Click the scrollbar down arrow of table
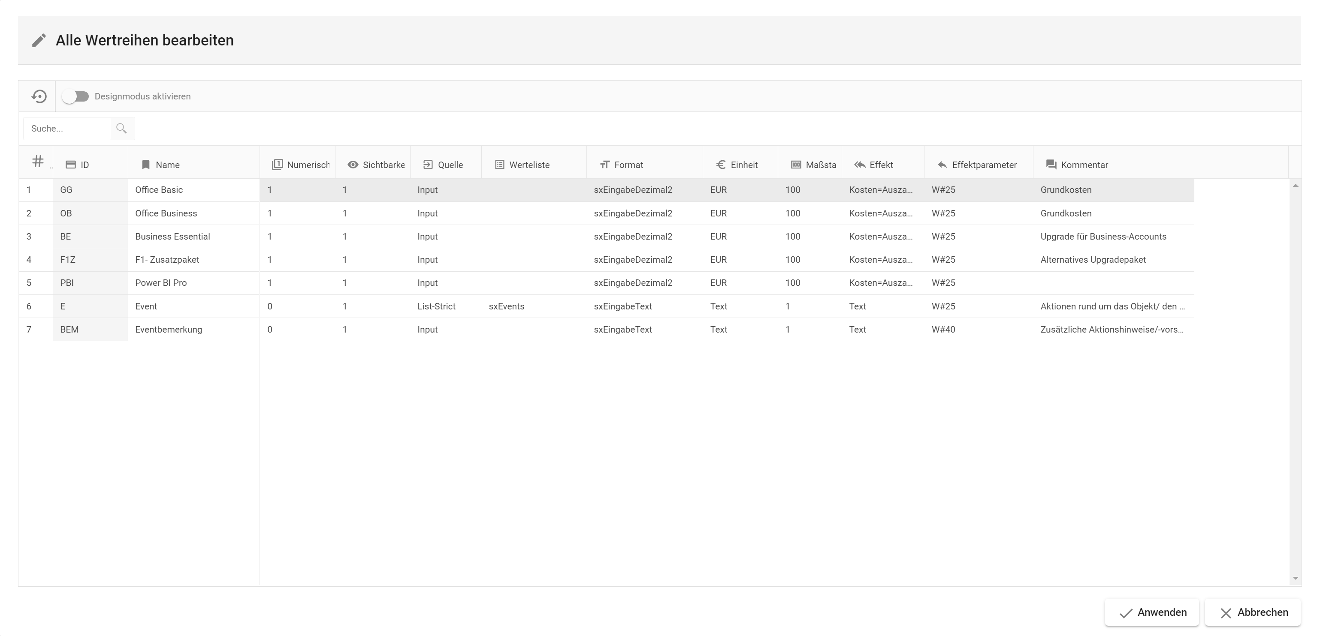 click(1295, 578)
